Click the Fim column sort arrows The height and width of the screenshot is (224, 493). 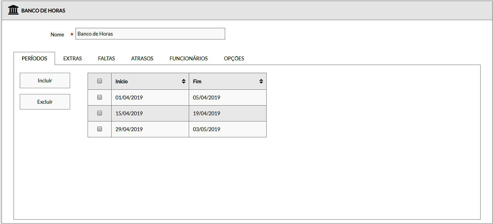[261, 81]
